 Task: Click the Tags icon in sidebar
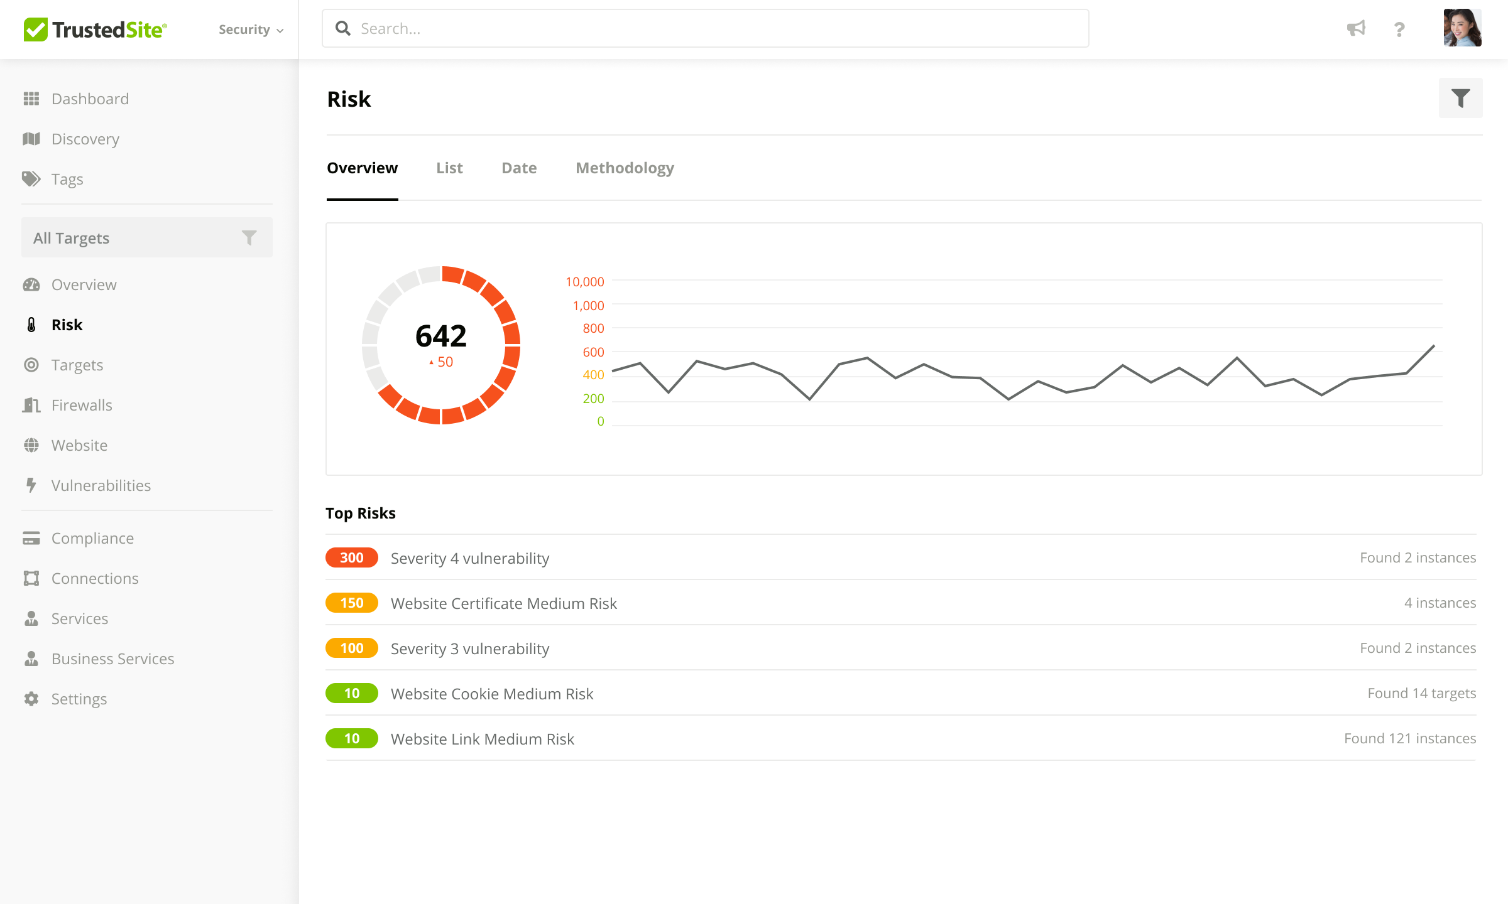click(x=31, y=179)
